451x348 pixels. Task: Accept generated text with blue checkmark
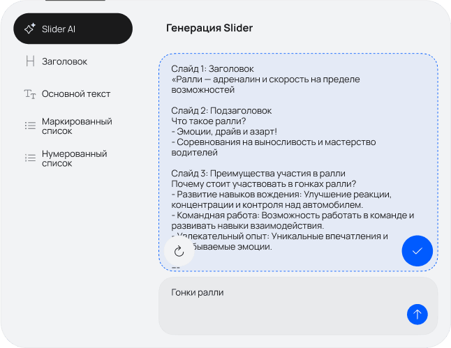coord(417,251)
